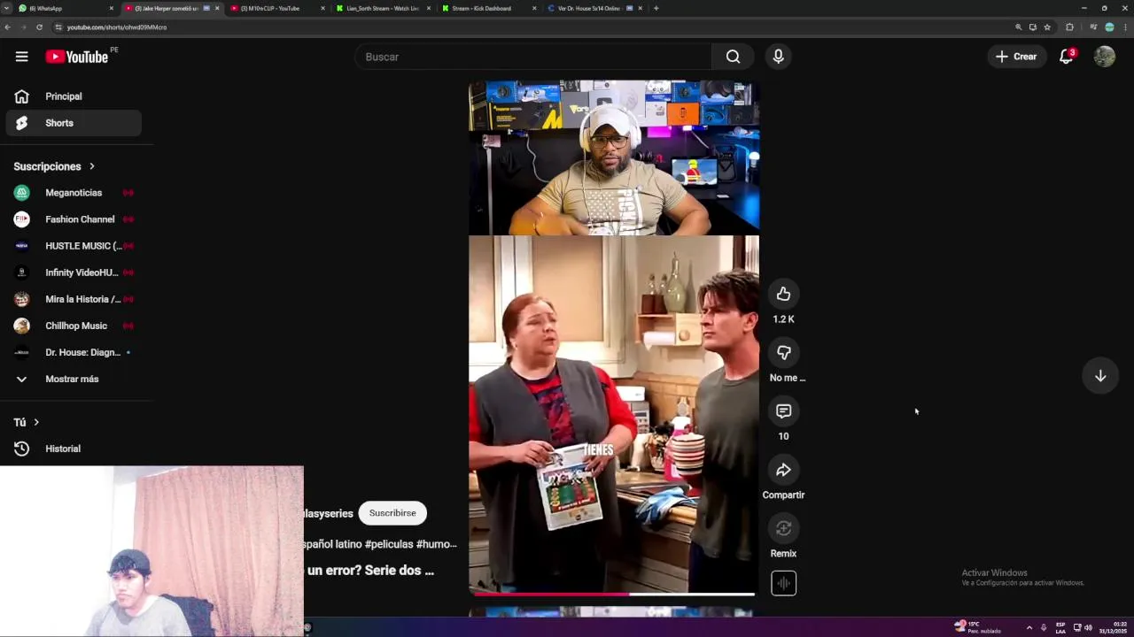Open Historial in the sidebar
Viewport: 1134px width, 637px height.
[74, 449]
